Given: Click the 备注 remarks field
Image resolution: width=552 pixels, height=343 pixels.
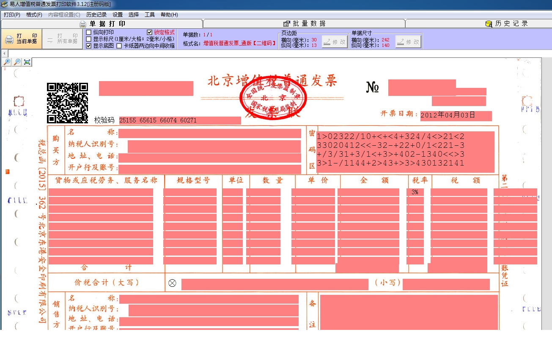Looking at the screenshot, I should (409, 312).
